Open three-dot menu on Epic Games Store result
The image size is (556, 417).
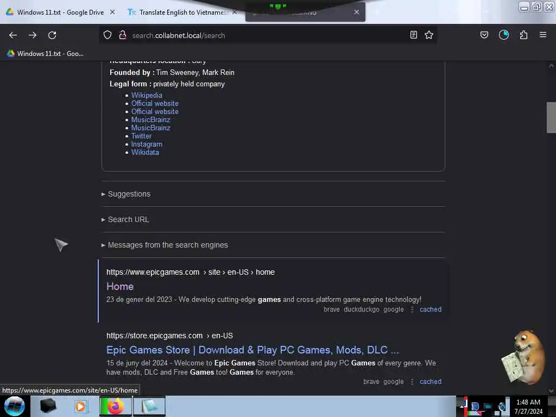tap(412, 382)
